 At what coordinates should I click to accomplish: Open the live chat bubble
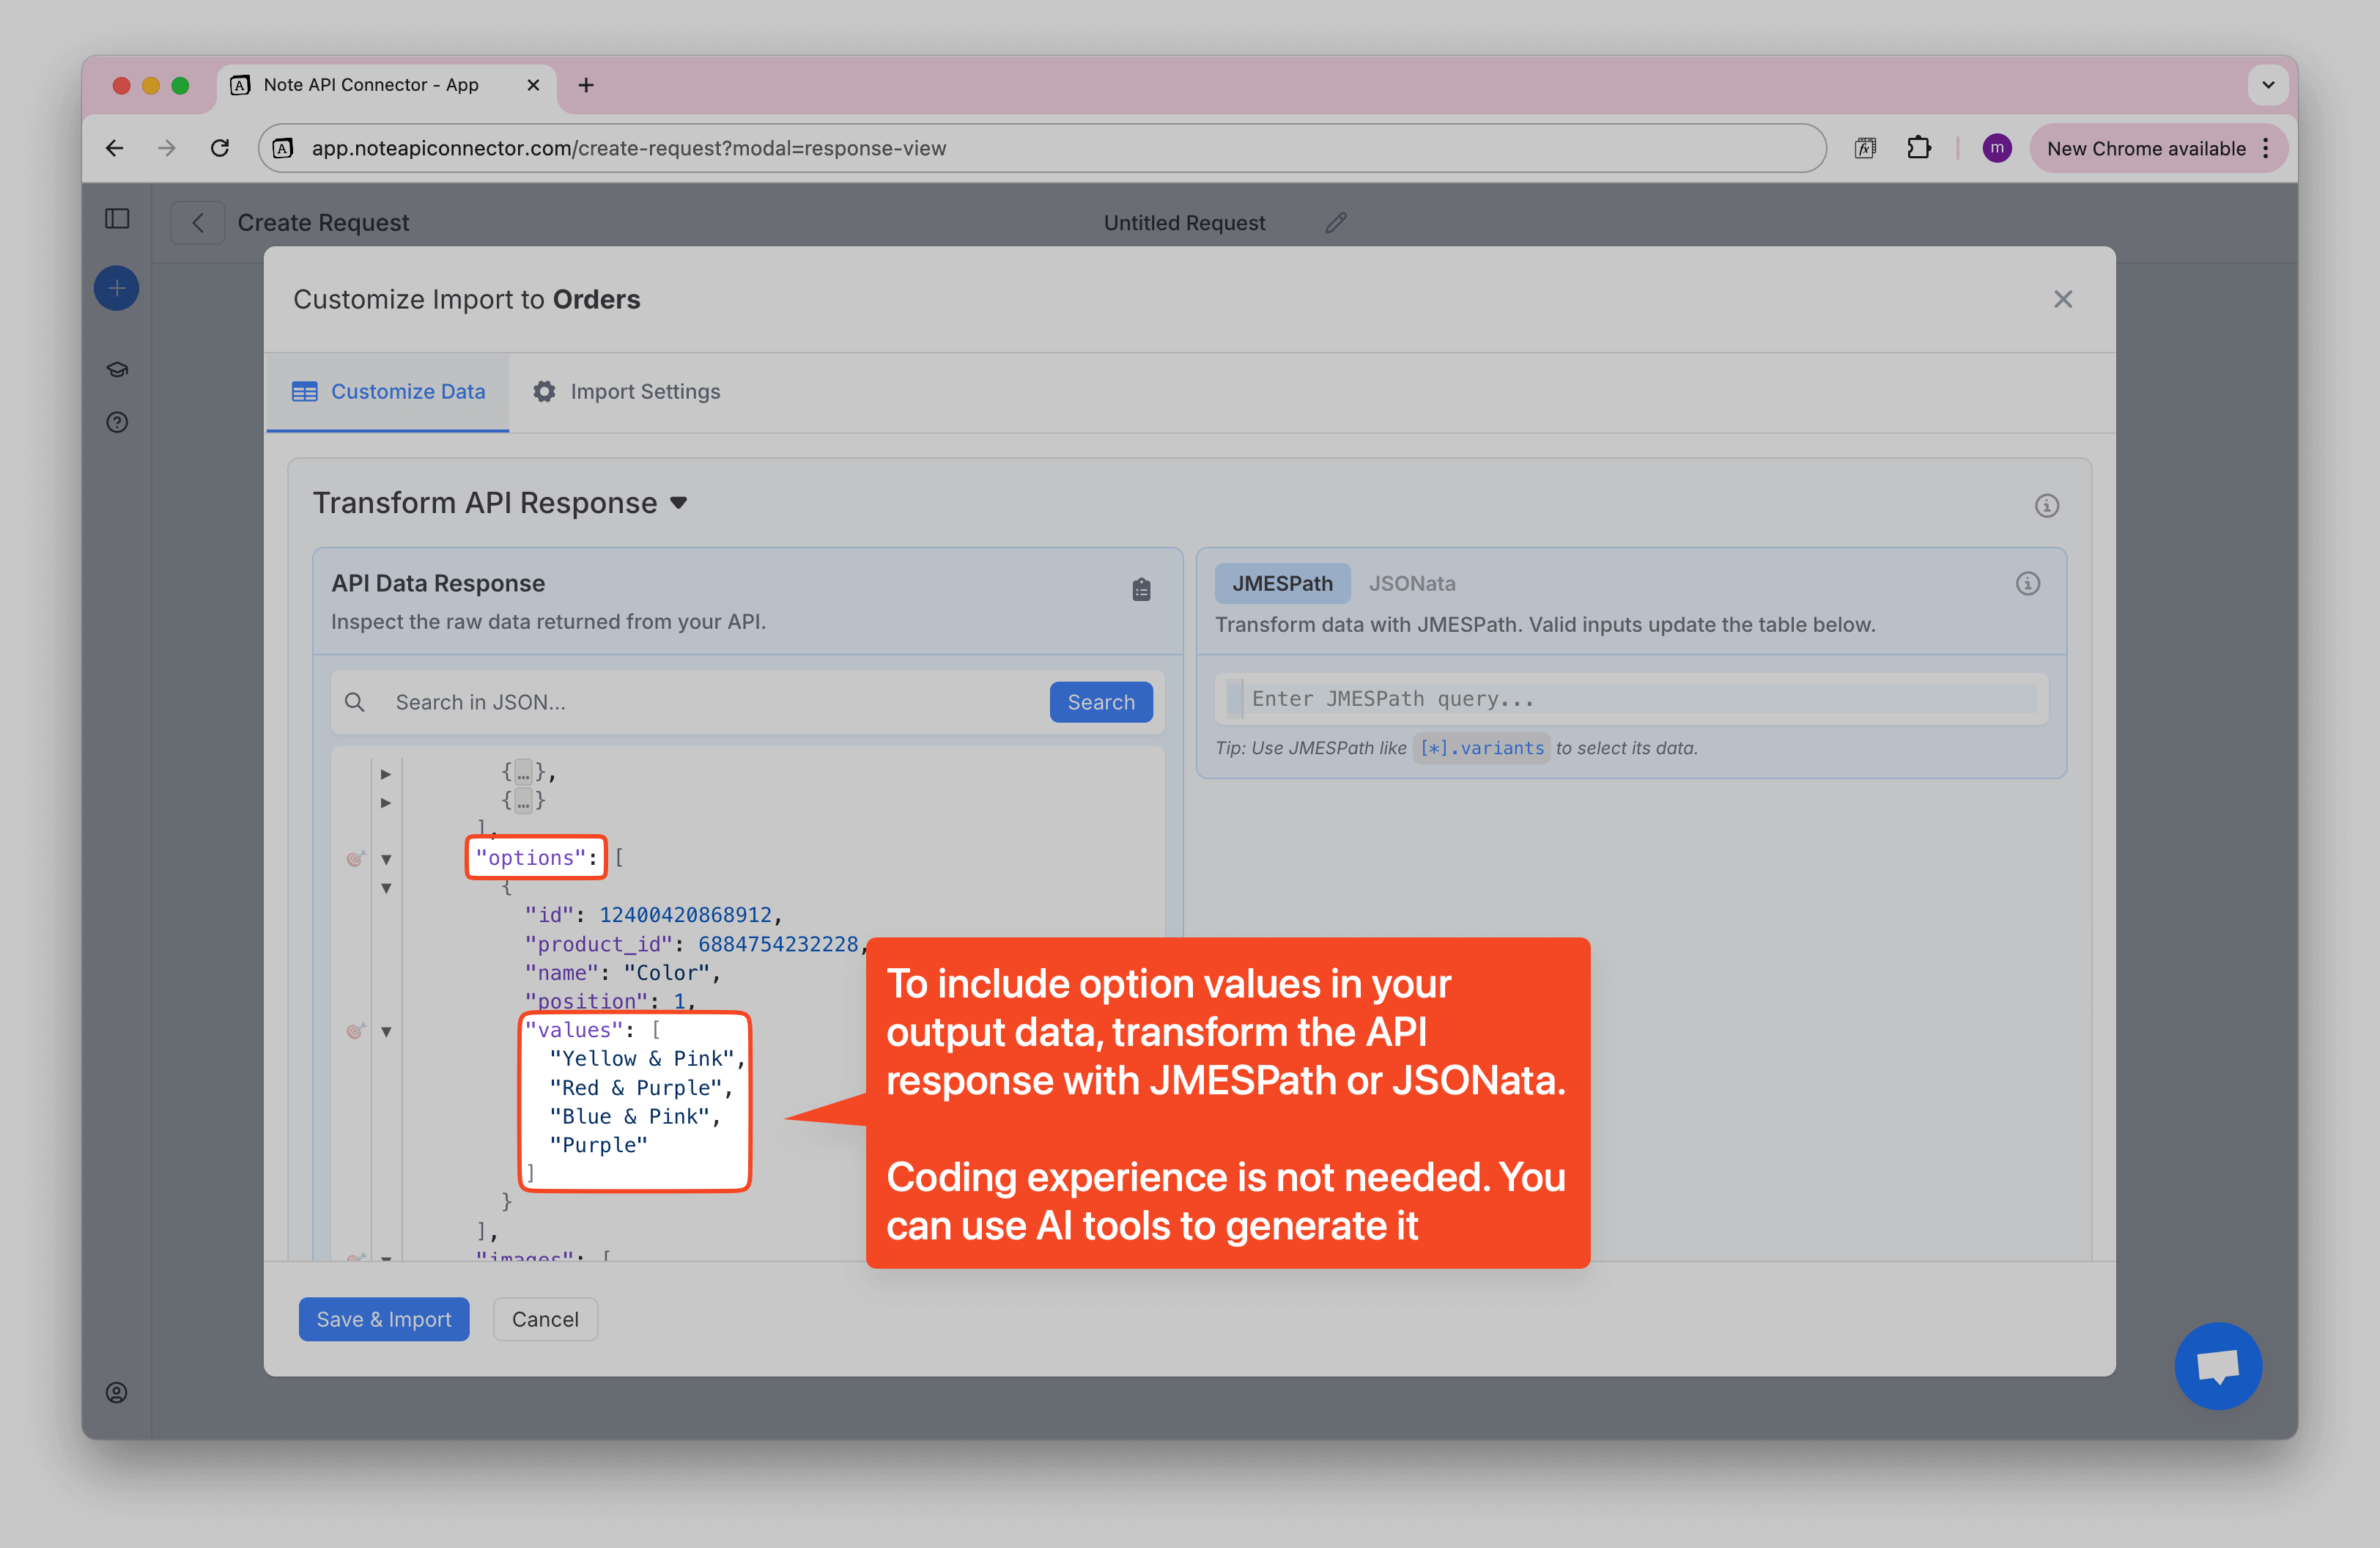[2217, 1365]
